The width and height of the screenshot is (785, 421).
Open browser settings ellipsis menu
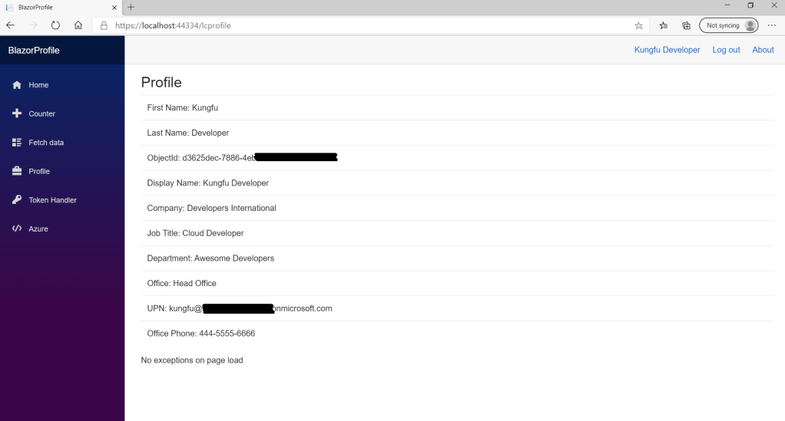pos(772,25)
